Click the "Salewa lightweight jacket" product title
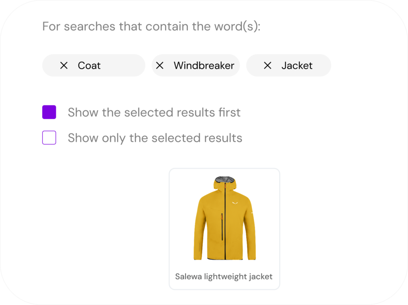The height and width of the screenshot is (305, 408). point(224,276)
